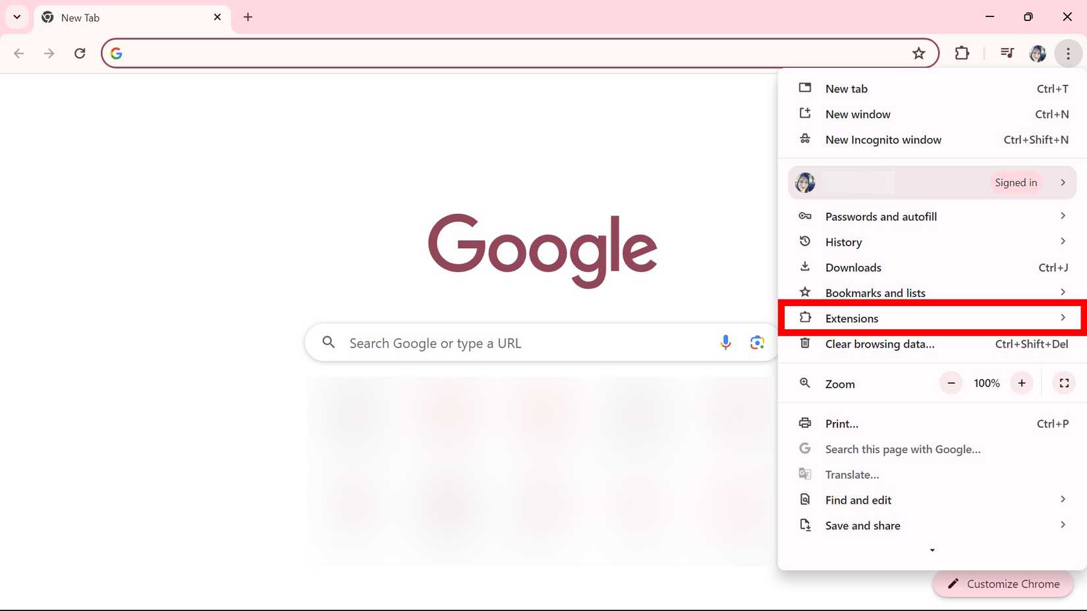This screenshot has height=611, width=1087.
Task: Open the media controls toolbar icon
Action: (x=1007, y=53)
